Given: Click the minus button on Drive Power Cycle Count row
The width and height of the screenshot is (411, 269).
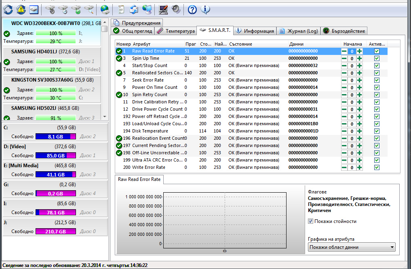Looking at the screenshot, I should tap(344, 109).
